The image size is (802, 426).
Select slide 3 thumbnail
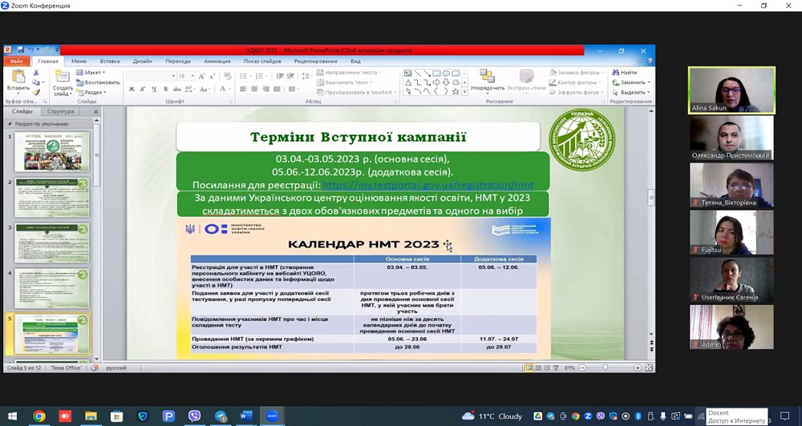tap(52, 243)
